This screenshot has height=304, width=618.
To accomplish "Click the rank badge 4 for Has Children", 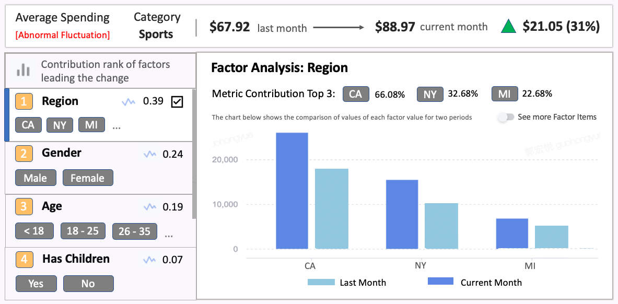I will [x=24, y=259].
